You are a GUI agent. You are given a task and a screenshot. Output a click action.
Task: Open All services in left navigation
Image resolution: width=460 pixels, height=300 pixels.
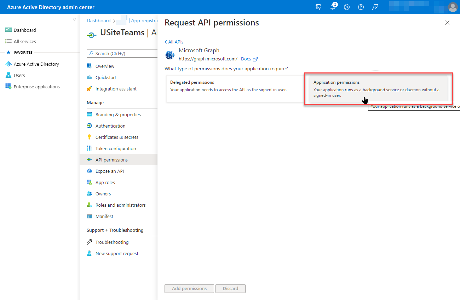pyautogui.click(x=25, y=41)
